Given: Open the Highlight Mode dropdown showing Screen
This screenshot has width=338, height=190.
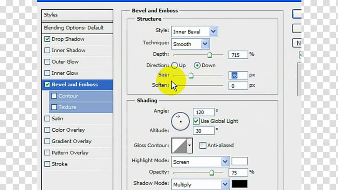Looking at the screenshot, I should pos(200,162).
